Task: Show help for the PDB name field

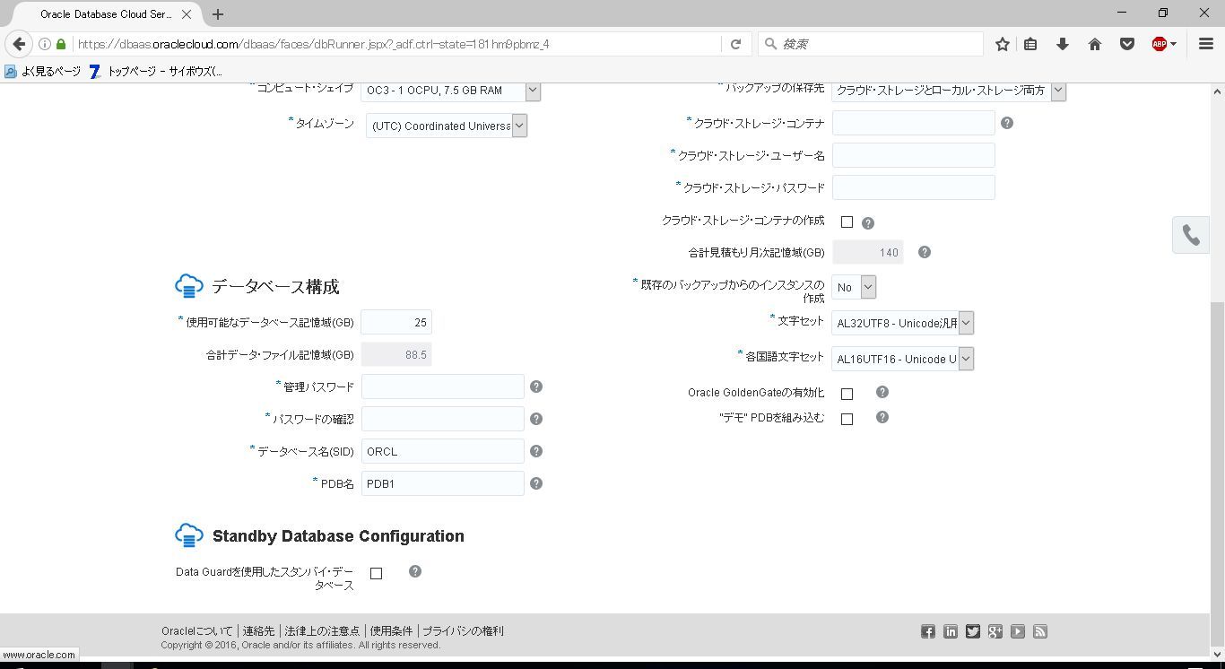Action: 536,483
